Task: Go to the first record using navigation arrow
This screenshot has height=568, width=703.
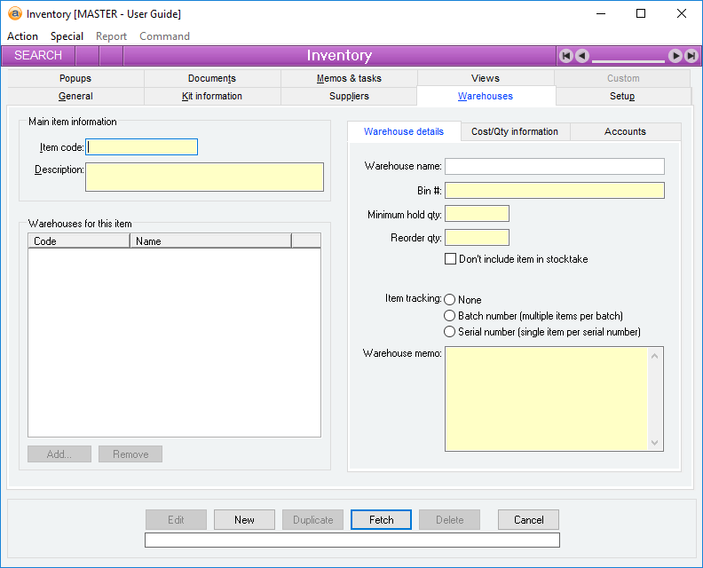Action: click(x=566, y=56)
